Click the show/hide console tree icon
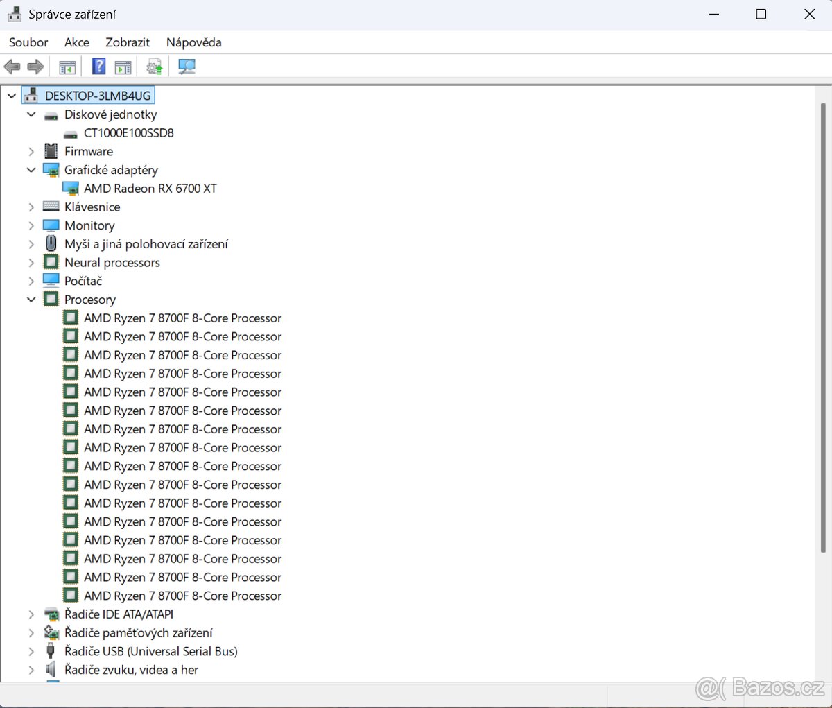 [x=67, y=67]
